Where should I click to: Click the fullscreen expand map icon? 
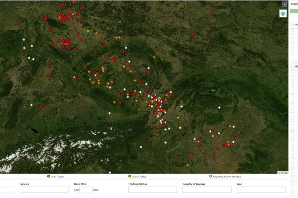point(284,4)
